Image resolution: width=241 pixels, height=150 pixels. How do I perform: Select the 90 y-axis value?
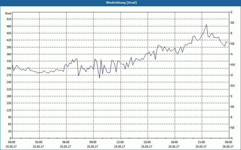coord(10,117)
